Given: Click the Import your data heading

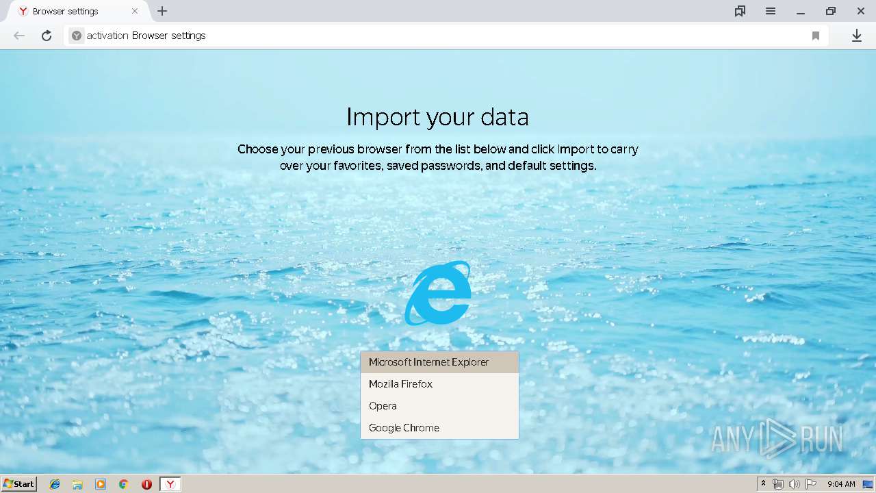Looking at the screenshot, I should click(x=438, y=117).
